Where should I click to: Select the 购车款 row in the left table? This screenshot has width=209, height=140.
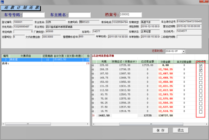point(46,60)
